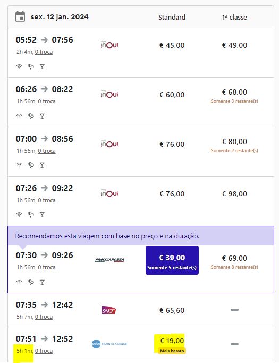This screenshot has width=279, height=363.
Task: Click the 1ª classe column header
Action: point(234,18)
